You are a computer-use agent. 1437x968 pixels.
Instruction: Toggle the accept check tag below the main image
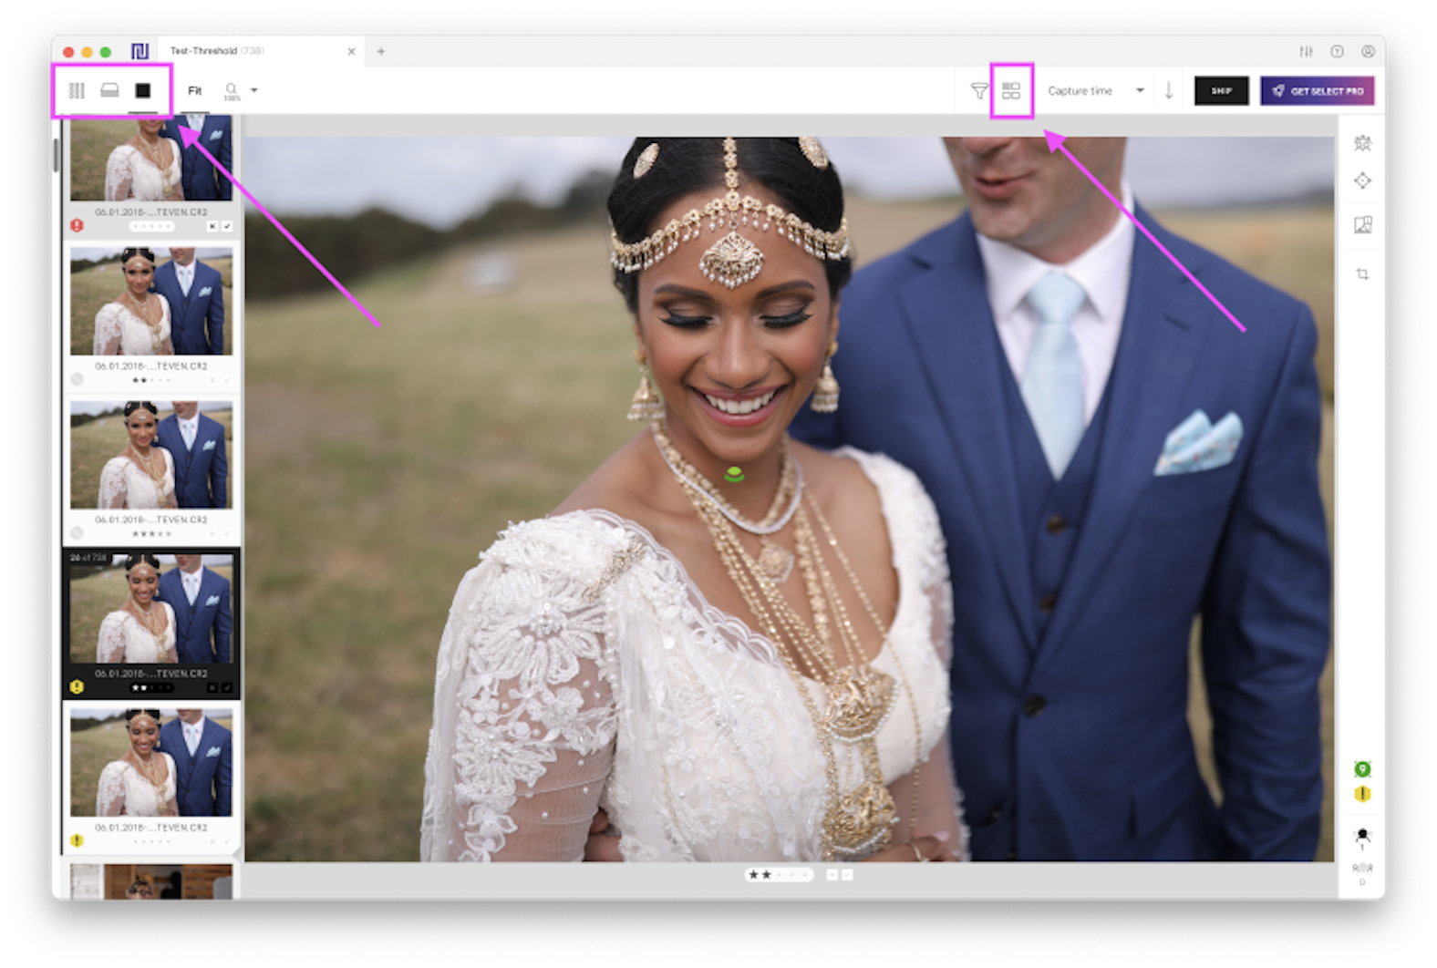[x=847, y=875]
